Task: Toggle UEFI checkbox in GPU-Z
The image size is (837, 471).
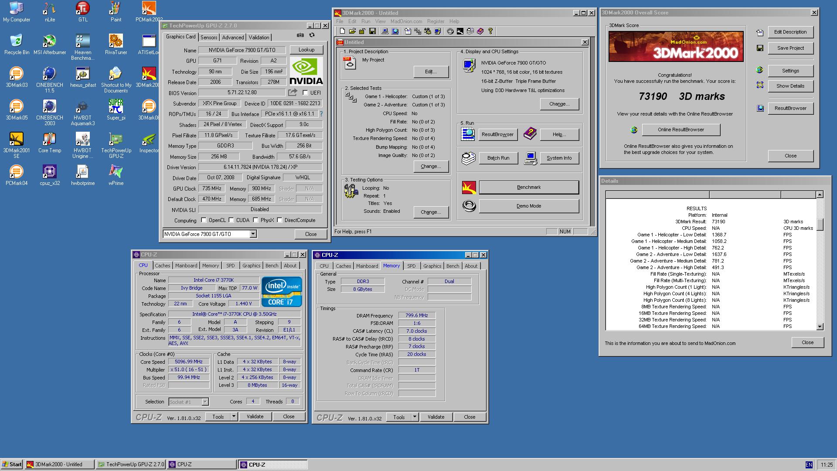Action: coord(305,93)
